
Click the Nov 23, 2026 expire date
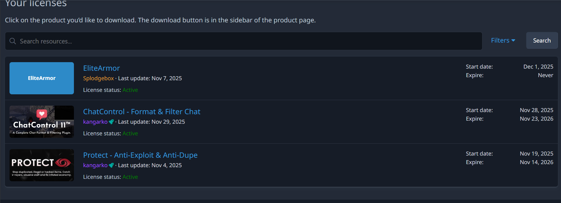tap(536, 119)
